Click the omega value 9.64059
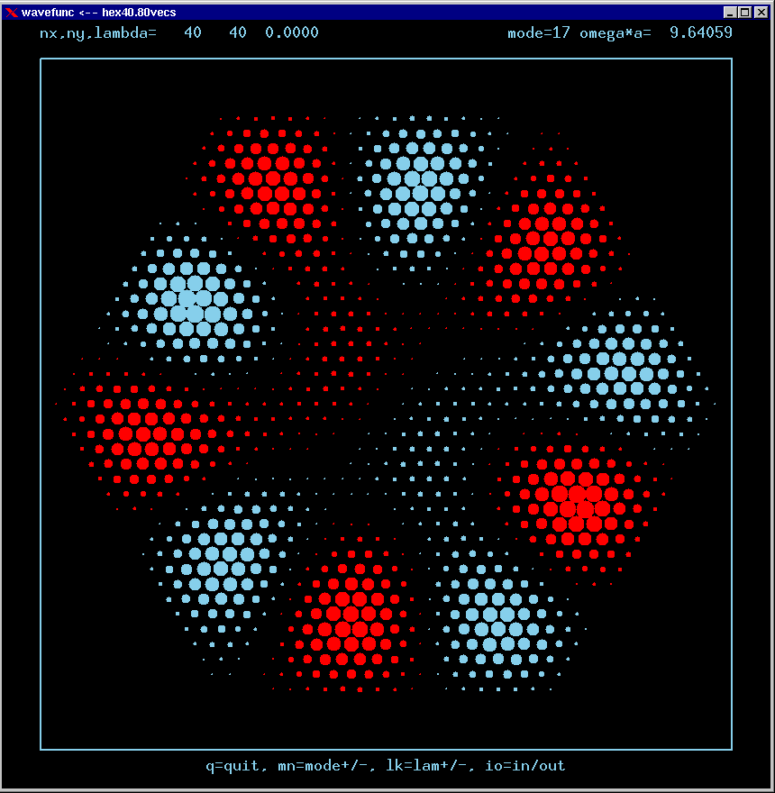 point(701,32)
